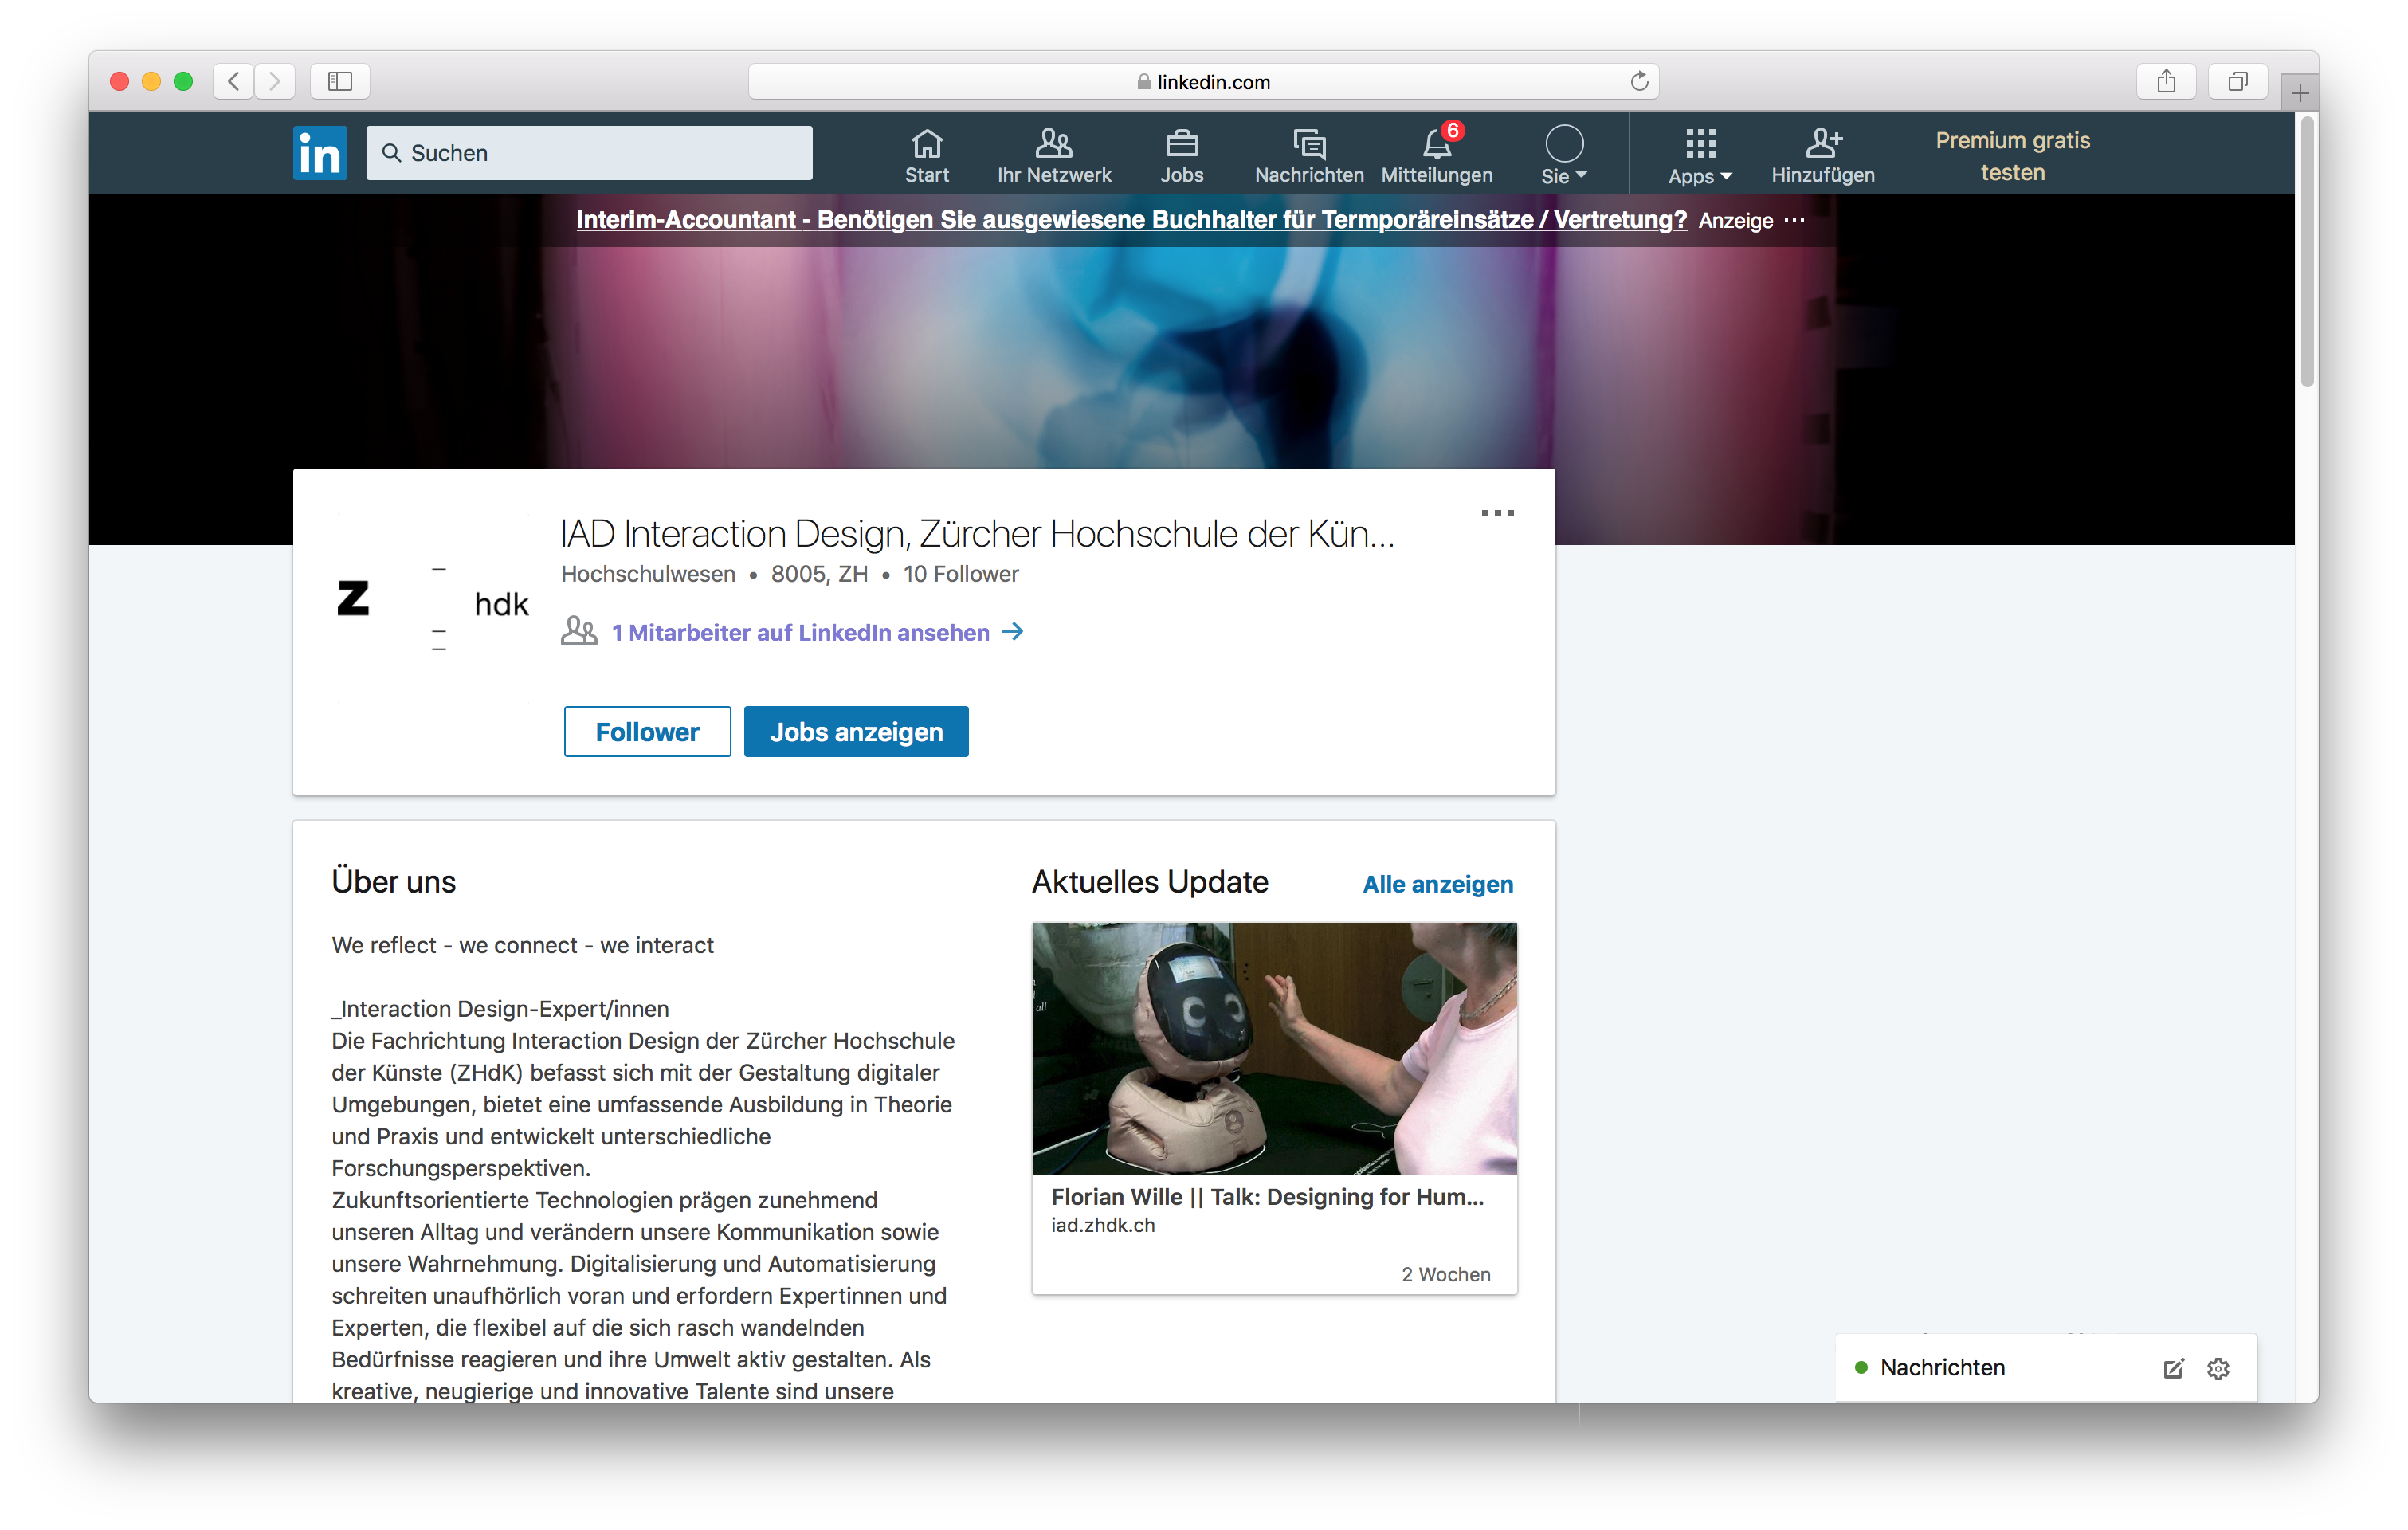Click the search magnifier icon
2408x1530 pixels.
[392, 153]
